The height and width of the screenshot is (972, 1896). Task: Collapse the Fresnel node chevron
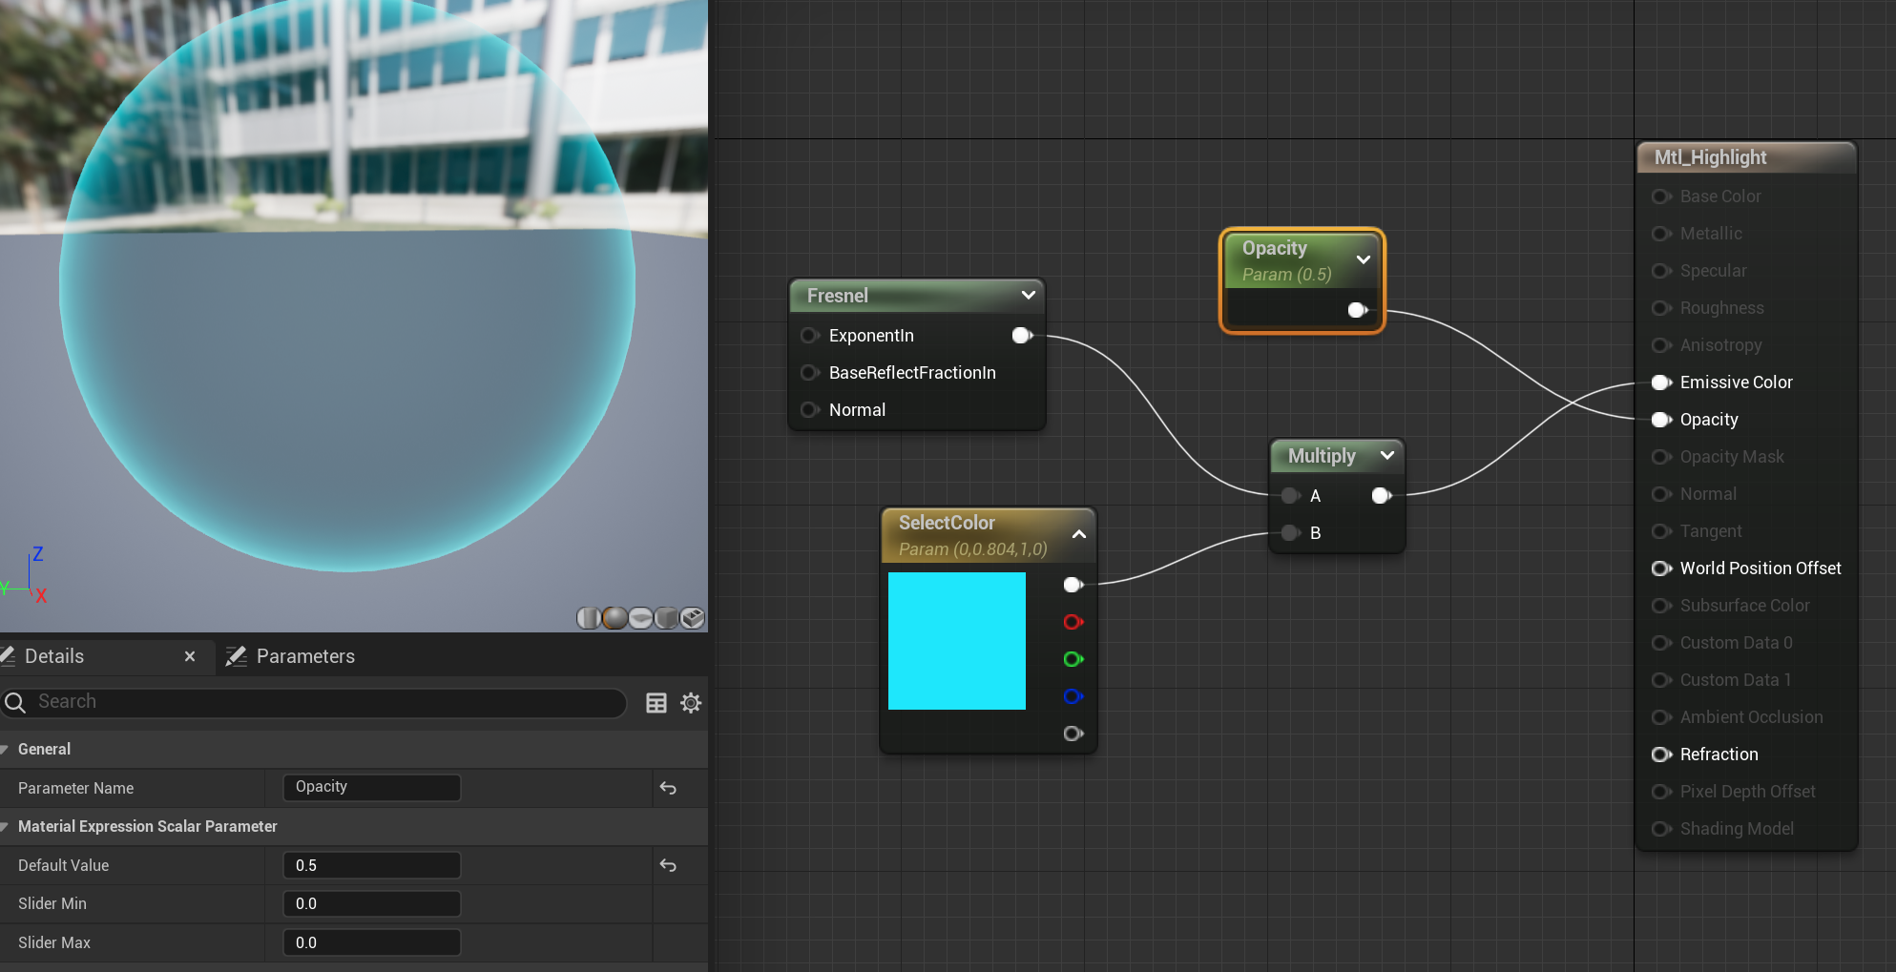(1029, 296)
